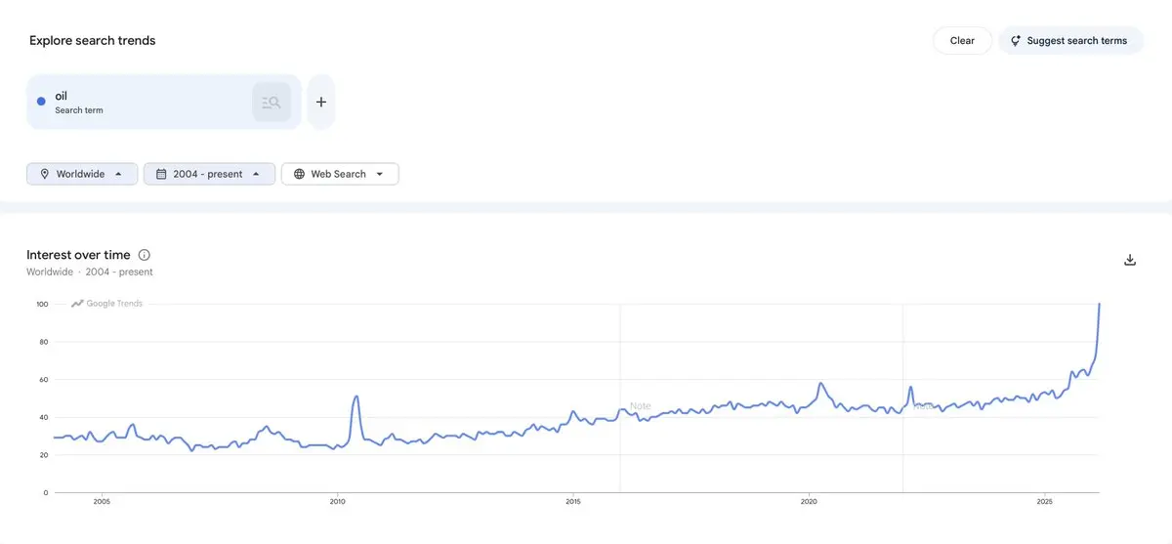
Task: Click the 2010 spike peak on the chart
Action: click(356, 396)
